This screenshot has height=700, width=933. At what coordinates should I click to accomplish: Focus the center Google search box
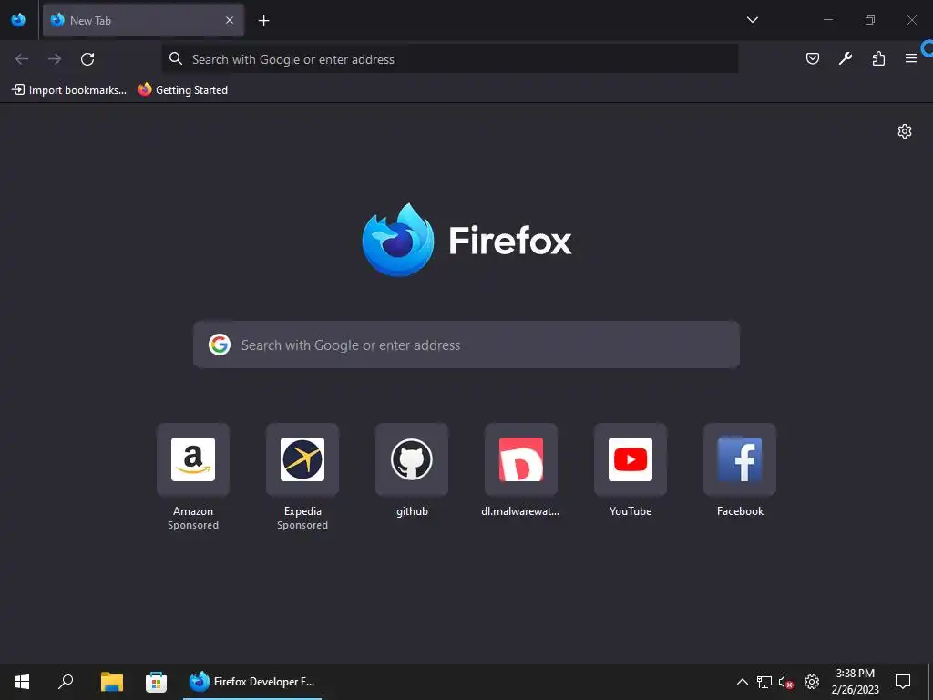coord(466,345)
